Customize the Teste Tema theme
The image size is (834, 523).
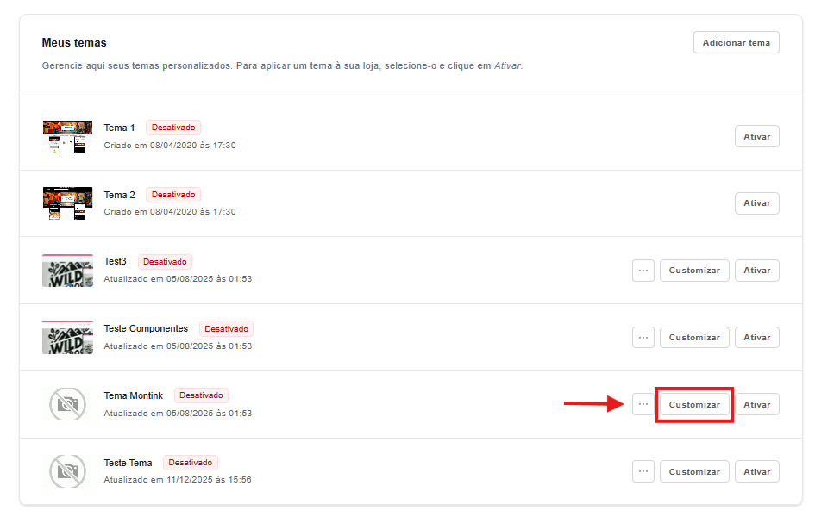coord(694,471)
